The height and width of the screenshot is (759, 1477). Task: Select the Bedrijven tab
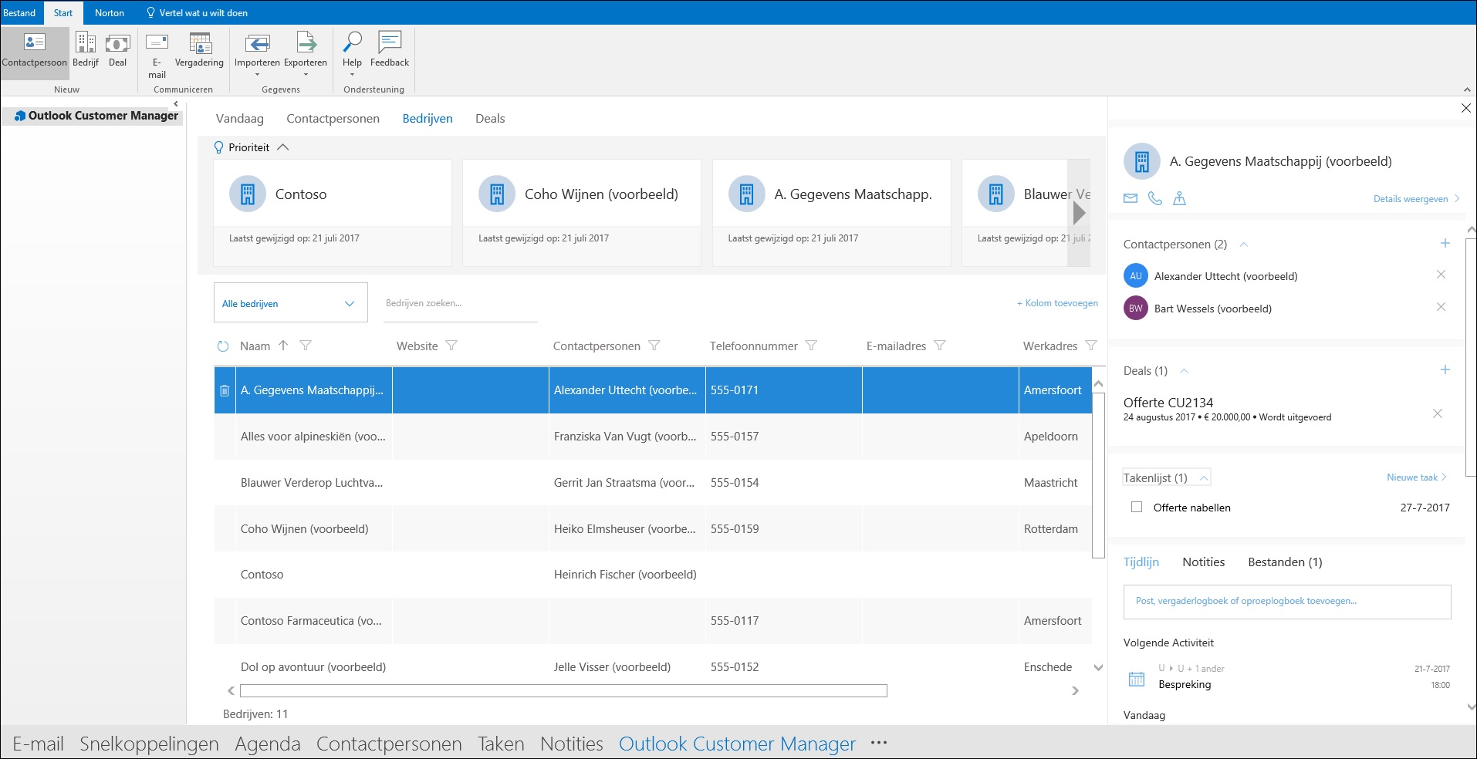pyautogui.click(x=428, y=118)
